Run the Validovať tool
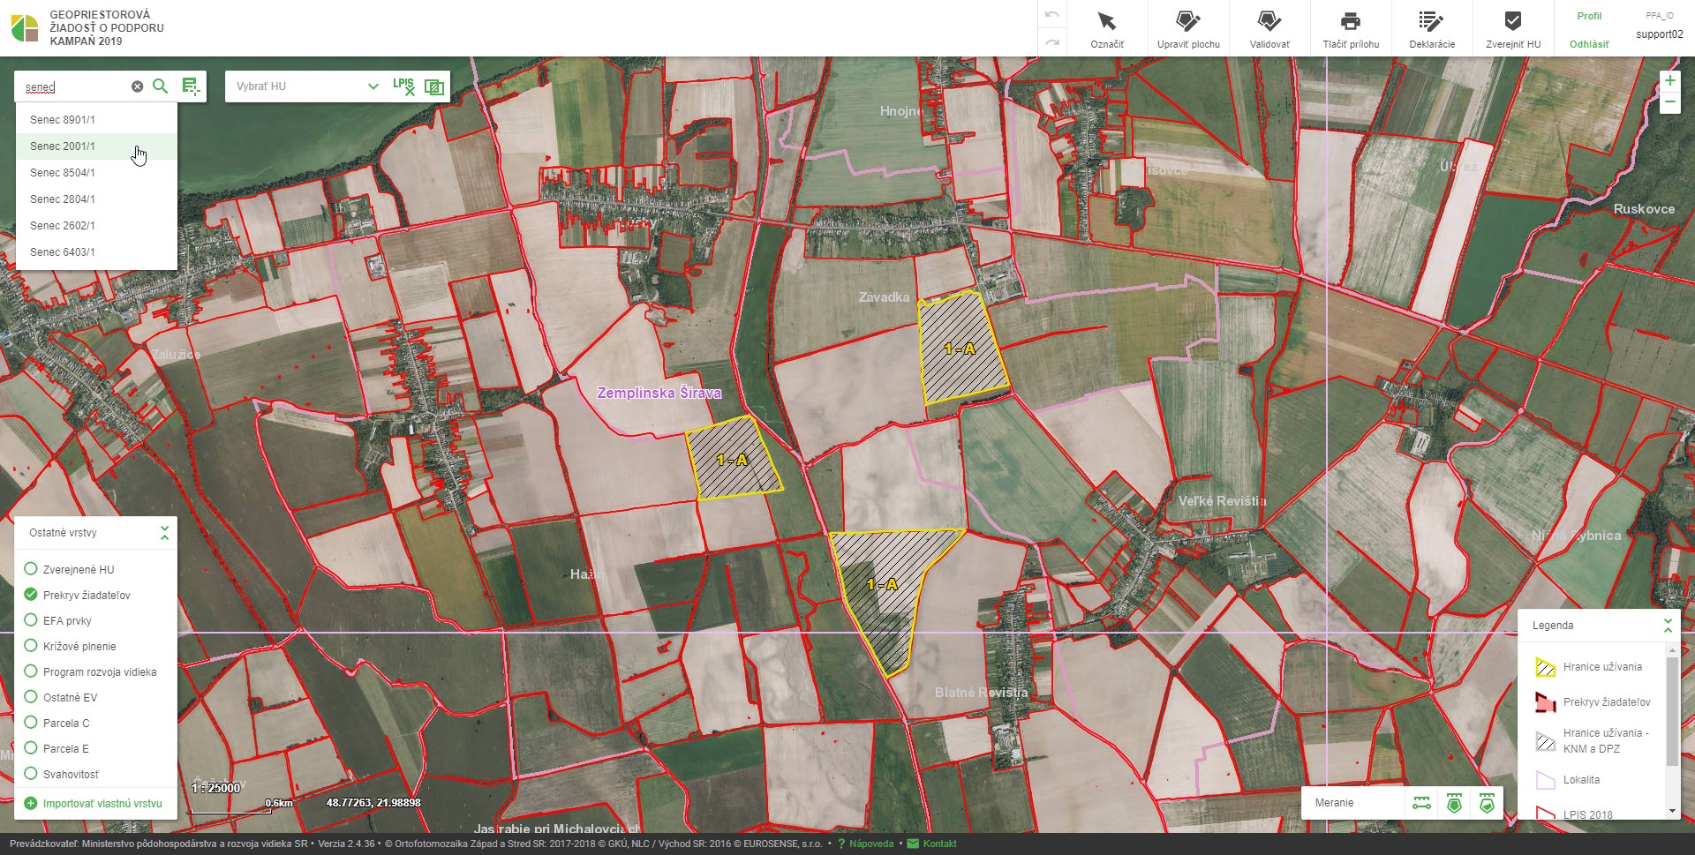The height and width of the screenshot is (855, 1695). coord(1269,29)
